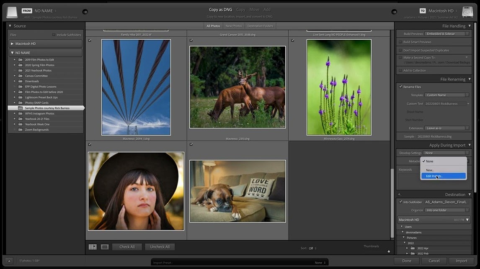Collapse File Handling panel

pyautogui.click(x=470, y=26)
